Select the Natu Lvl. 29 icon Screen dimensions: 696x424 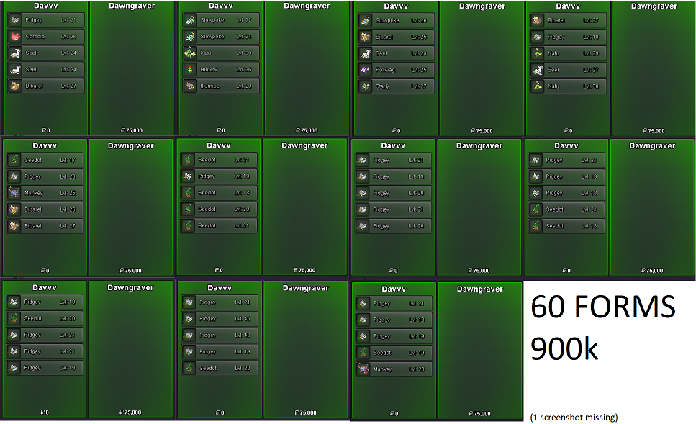tap(536, 53)
